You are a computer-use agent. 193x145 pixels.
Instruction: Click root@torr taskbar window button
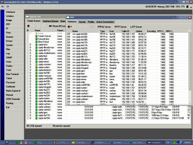click(98, 142)
